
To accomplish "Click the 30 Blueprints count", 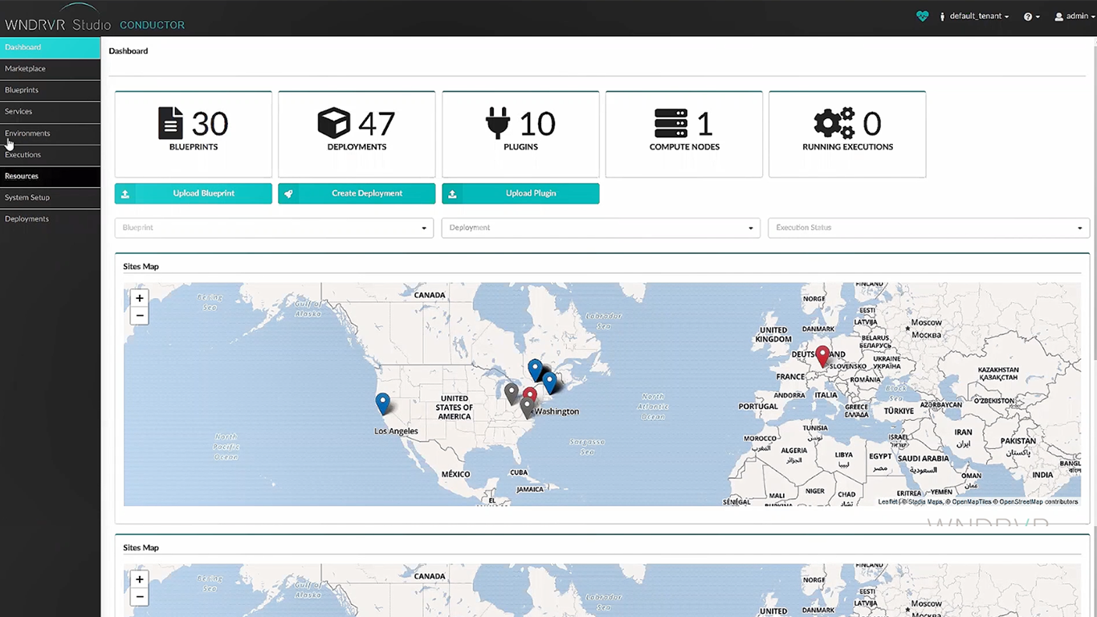I will [210, 125].
